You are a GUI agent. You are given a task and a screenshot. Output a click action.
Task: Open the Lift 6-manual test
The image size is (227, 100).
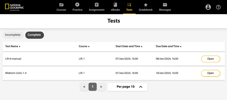pos(210,59)
